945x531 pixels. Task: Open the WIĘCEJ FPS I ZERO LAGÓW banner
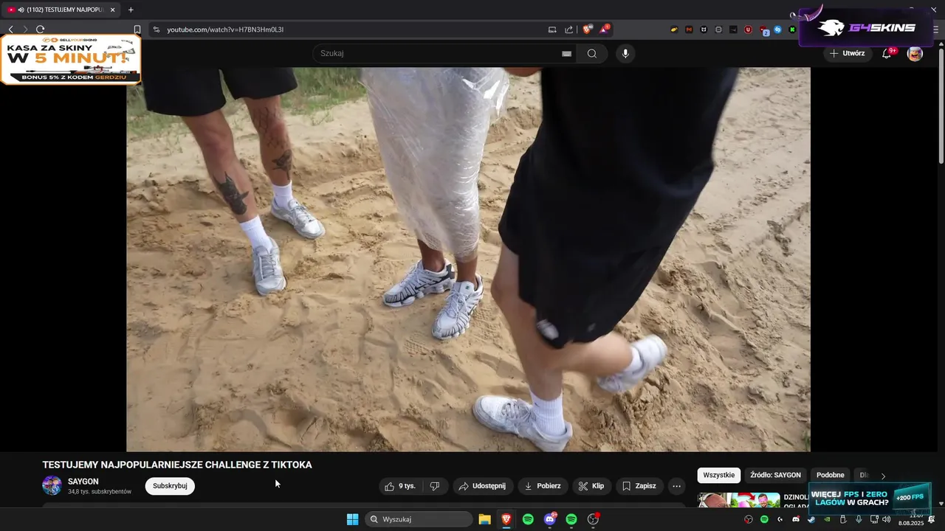pos(870,498)
